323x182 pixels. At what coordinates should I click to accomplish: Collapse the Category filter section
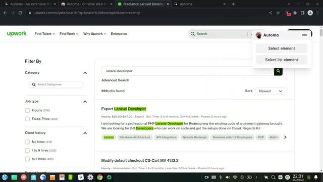pyautogui.click(x=85, y=73)
